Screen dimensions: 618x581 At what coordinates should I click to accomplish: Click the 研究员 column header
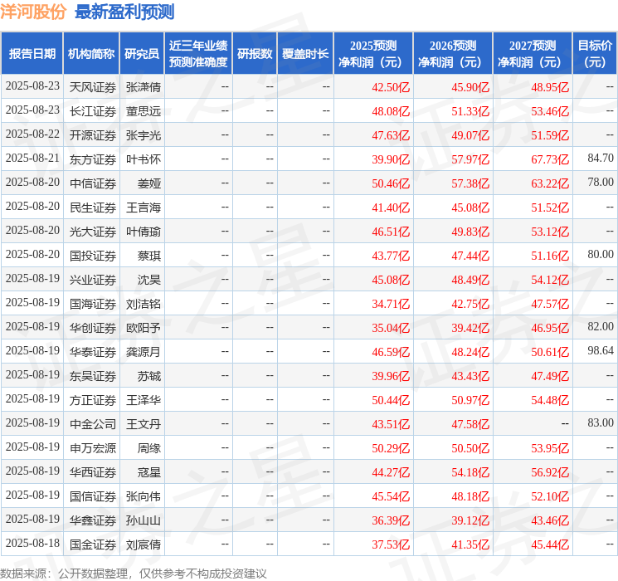tap(142, 54)
